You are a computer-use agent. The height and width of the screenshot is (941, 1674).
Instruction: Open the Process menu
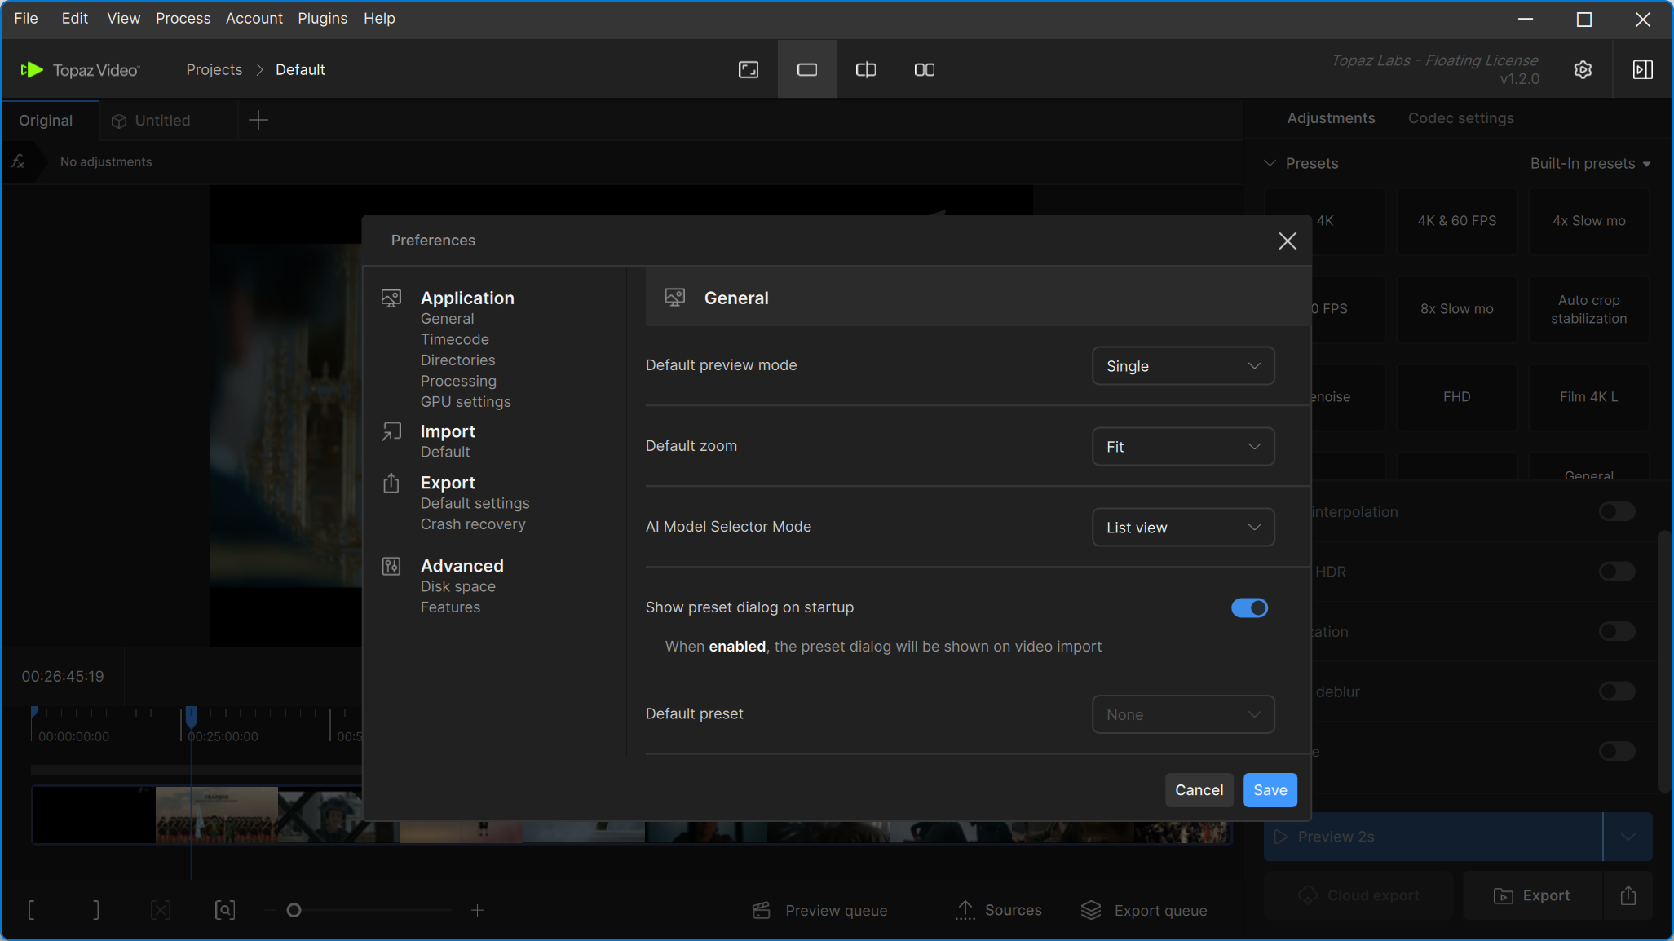(x=183, y=18)
